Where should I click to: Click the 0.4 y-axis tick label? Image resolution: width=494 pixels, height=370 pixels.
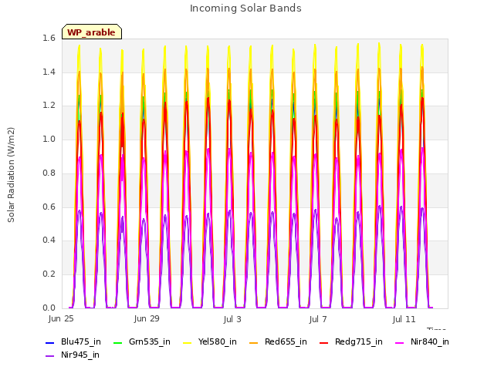click(49, 240)
